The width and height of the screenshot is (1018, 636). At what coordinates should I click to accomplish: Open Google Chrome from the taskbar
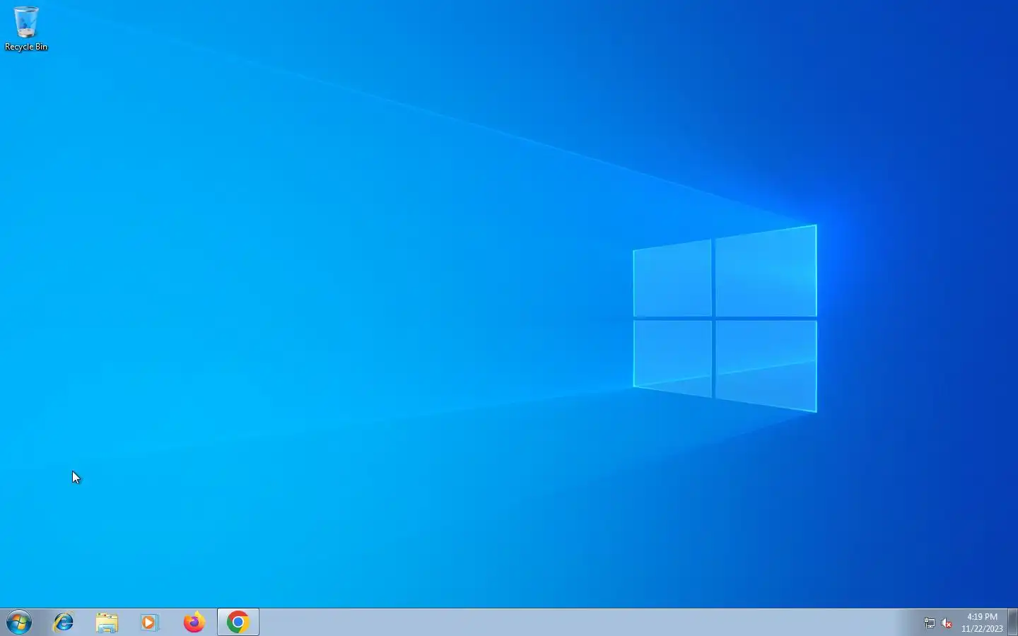tap(238, 623)
